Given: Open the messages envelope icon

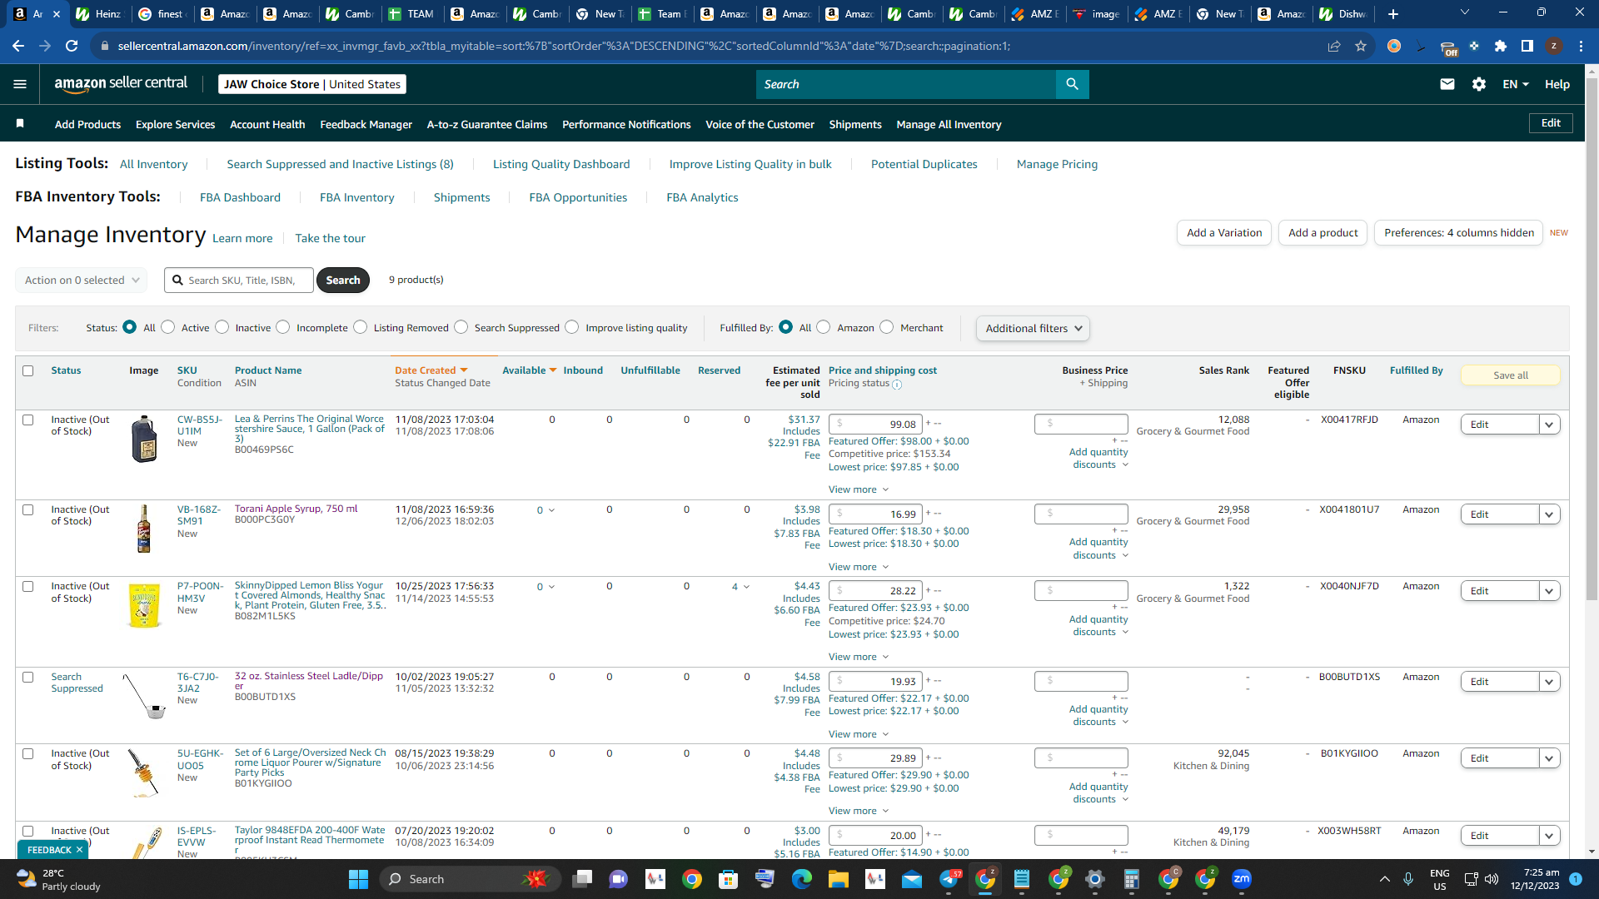Looking at the screenshot, I should tap(1447, 84).
